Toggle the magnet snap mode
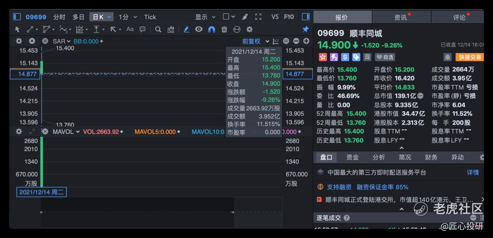 [212, 29]
